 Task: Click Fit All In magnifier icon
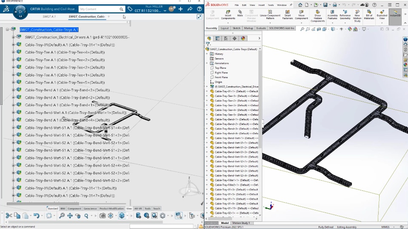[62, 215]
